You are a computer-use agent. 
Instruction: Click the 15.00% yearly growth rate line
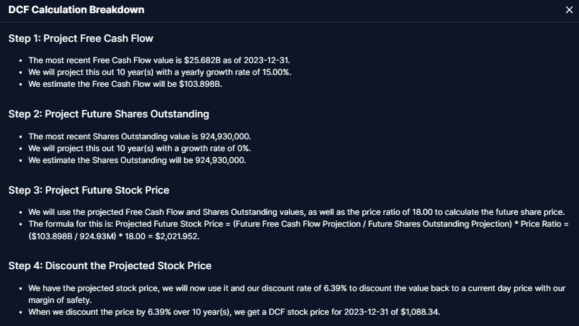point(160,72)
